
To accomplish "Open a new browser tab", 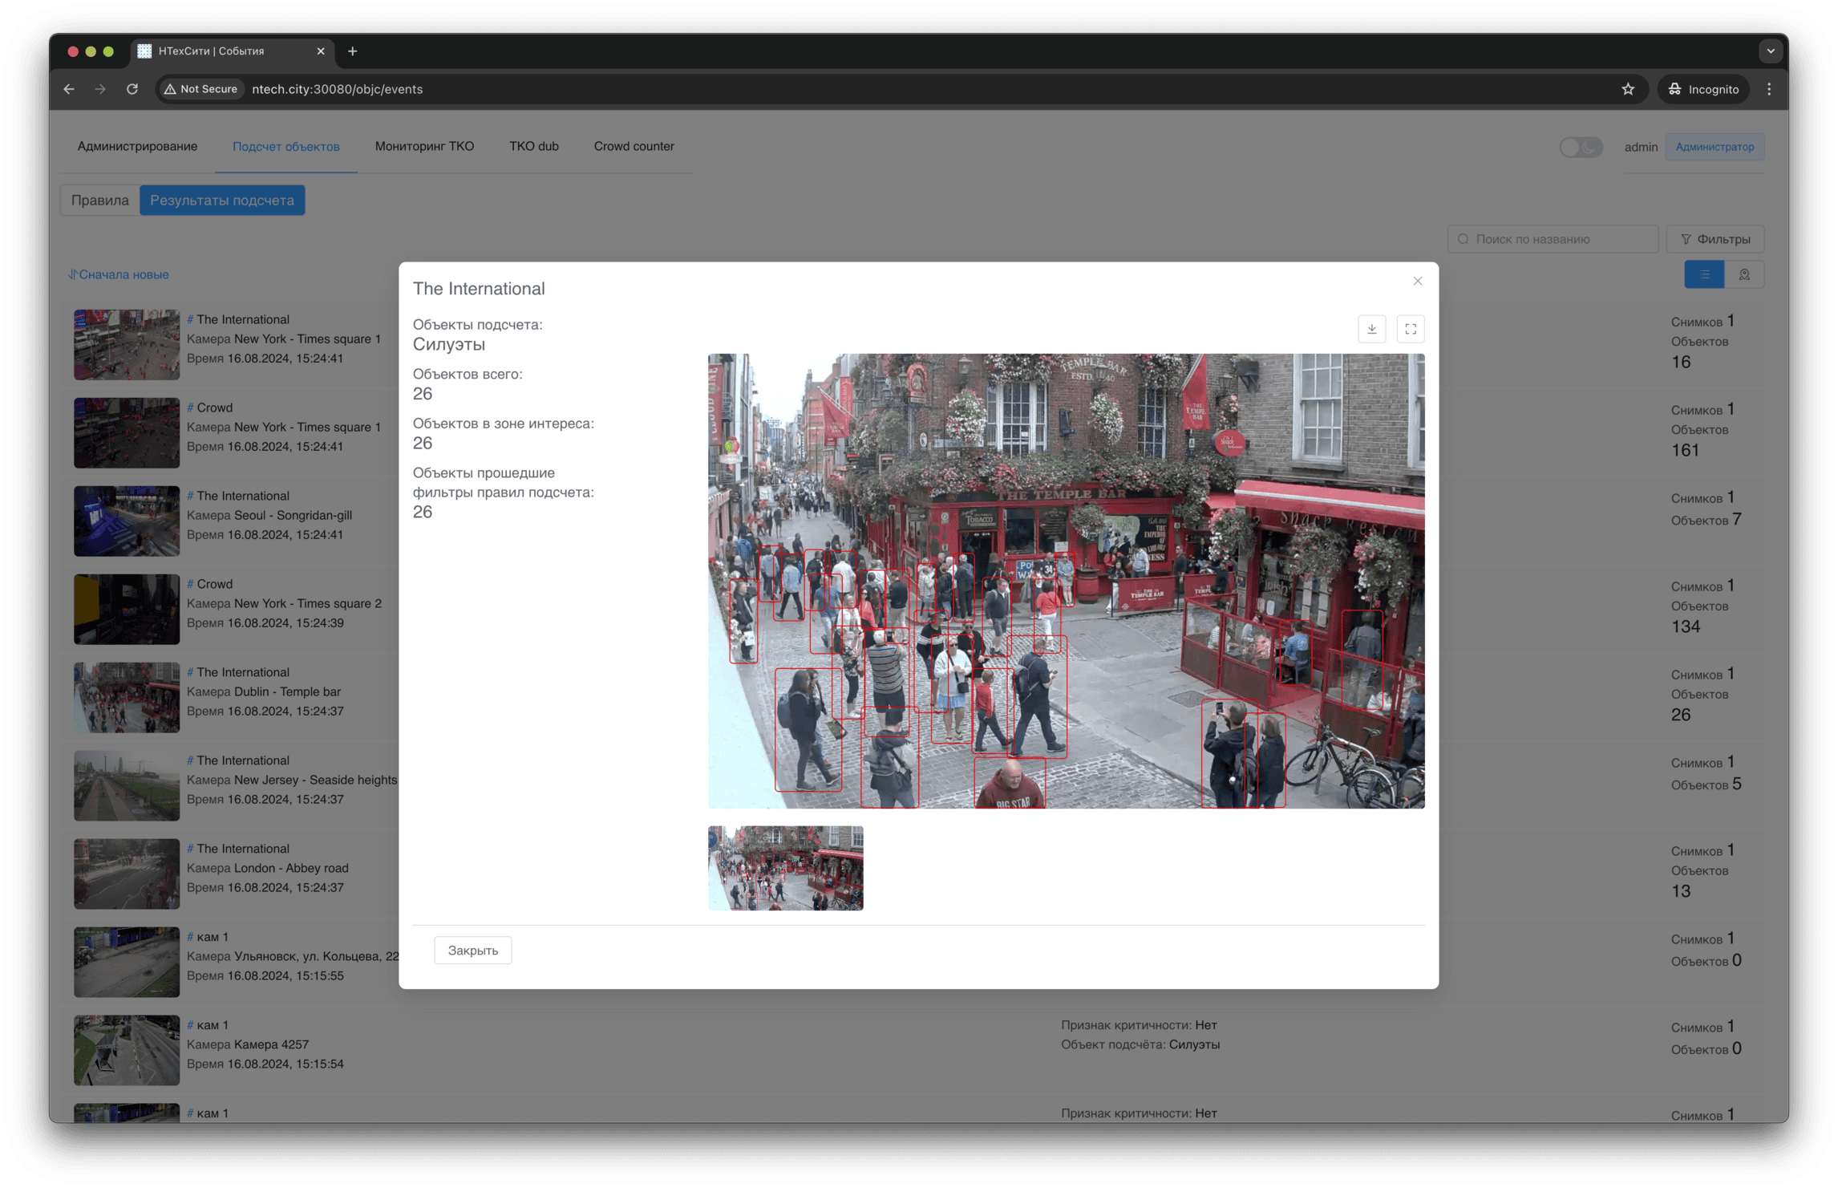I will point(352,51).
